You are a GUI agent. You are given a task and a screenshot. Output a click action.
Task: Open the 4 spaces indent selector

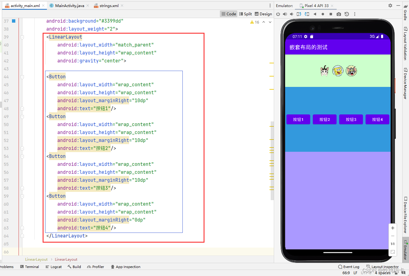point(383,273)
